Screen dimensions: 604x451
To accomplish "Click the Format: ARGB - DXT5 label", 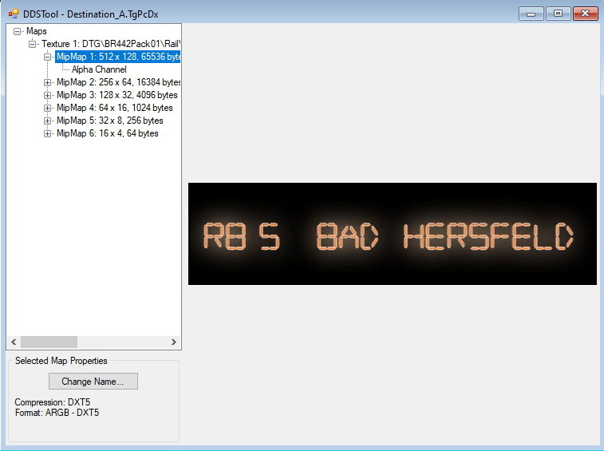I will (x=57, y=413).
